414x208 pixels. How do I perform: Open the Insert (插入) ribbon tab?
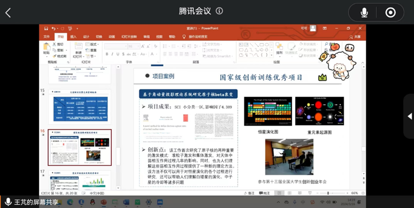[73, 37]
